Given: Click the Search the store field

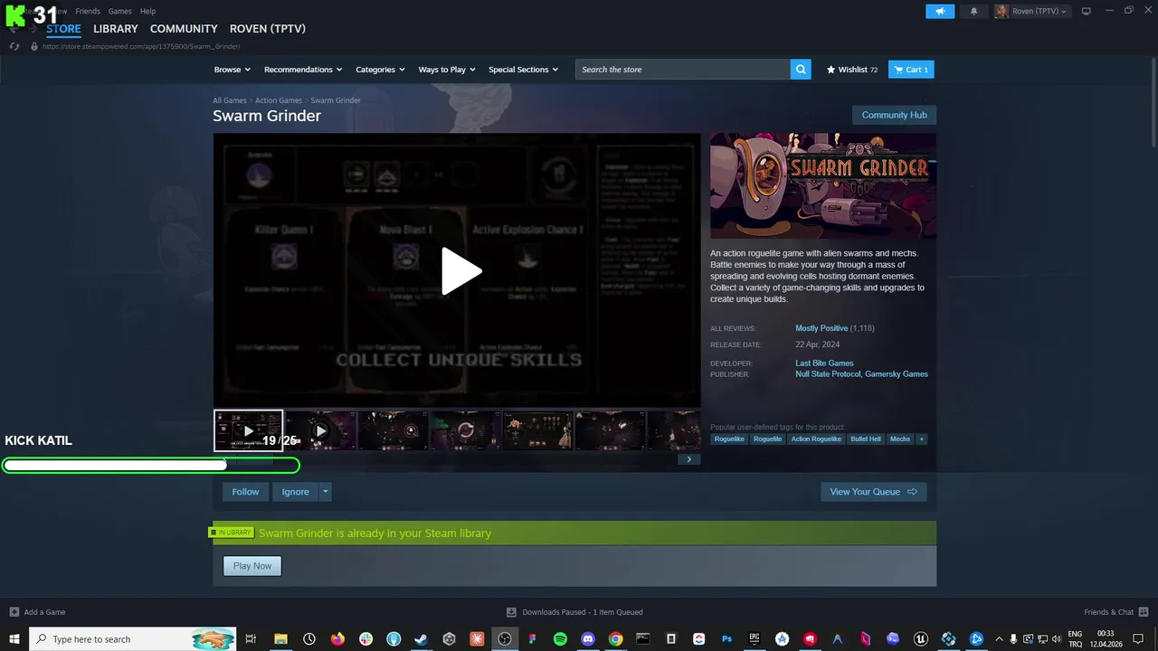Looking at the screenshot, I should click(x=683, y=70).
